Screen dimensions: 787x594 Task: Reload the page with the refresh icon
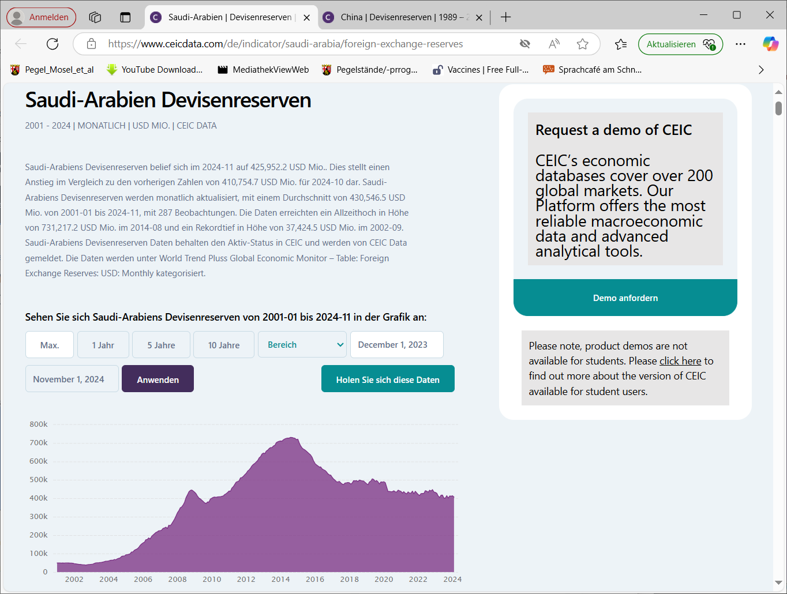pyautogui.click(x=53, y=44)
